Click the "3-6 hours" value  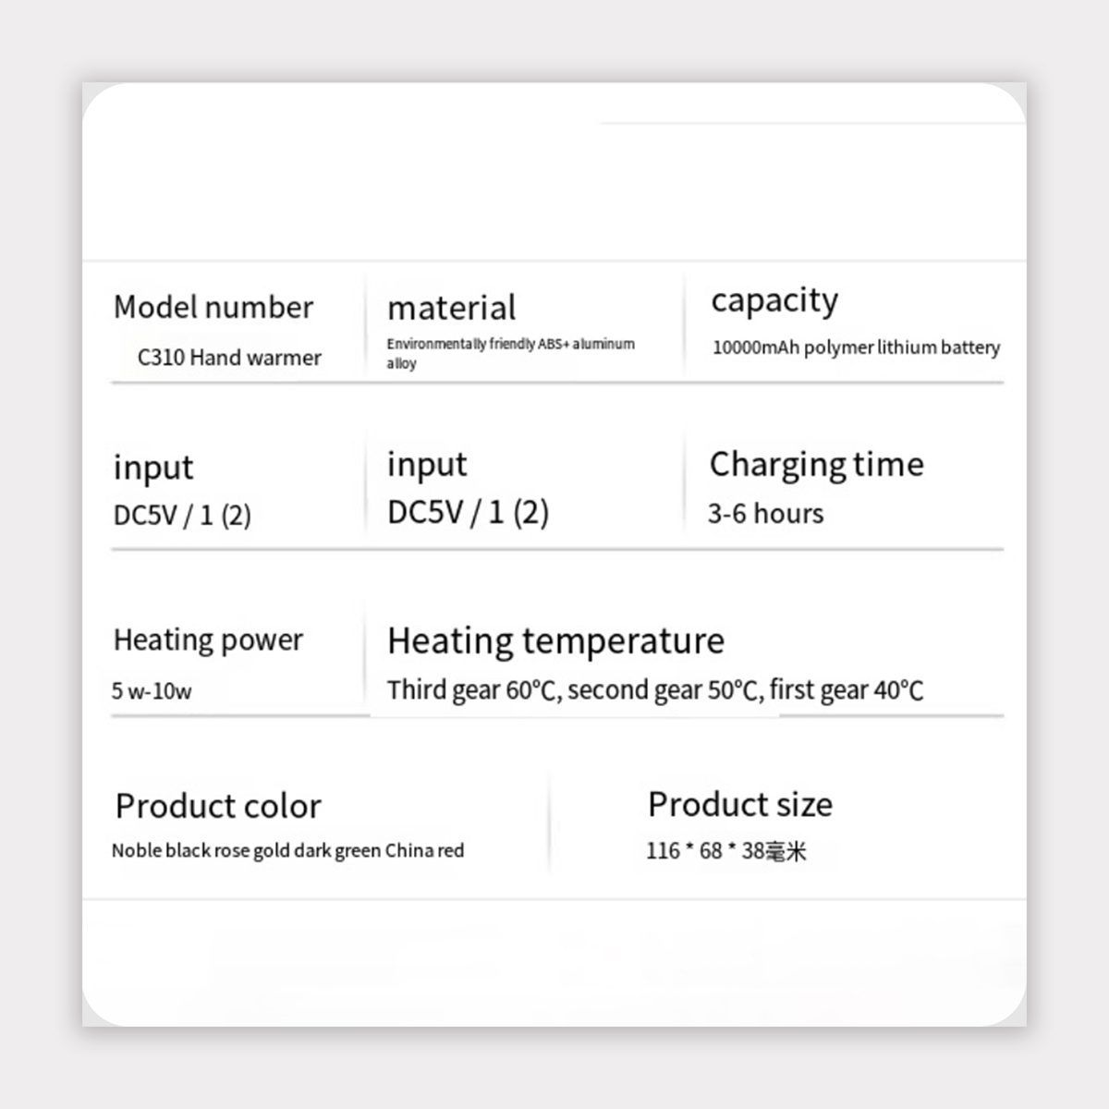click(765, 514)
